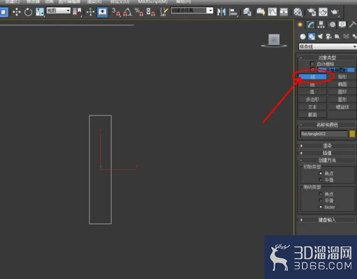The width and height of the screenshot is (357, 279).
Task: Select Bezier drag type radio button
Action: coord(321,207)
